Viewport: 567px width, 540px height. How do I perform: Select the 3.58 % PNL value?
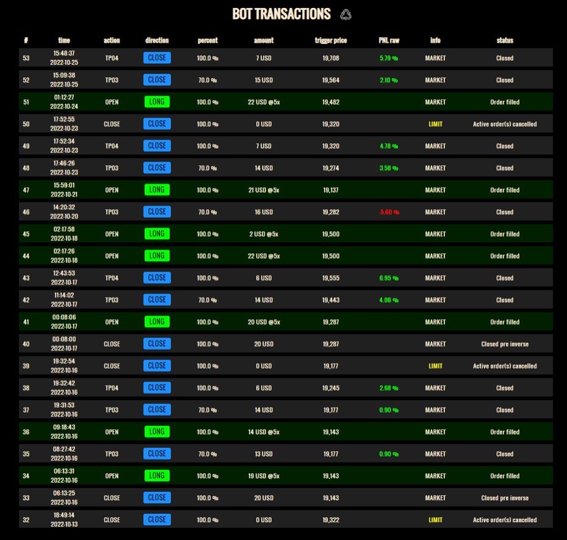[x=389, y=168]
